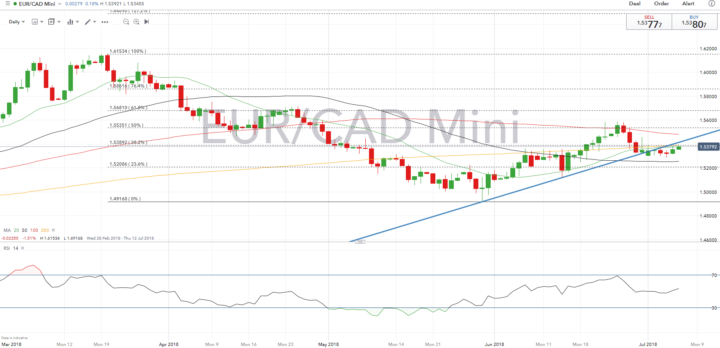Open the hamburger menu icon
This screenshot has height=348, width=720.
click(x=7, y=4)
